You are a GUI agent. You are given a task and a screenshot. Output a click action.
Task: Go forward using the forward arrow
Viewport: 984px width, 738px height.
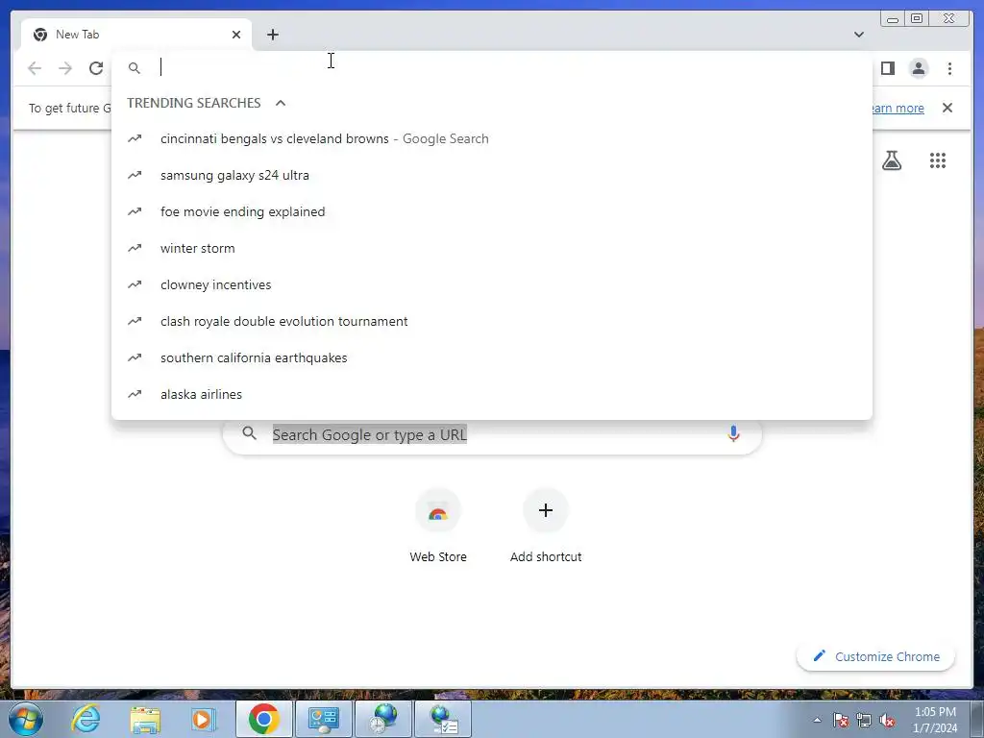pyautogui.click(x=65, y=68)
